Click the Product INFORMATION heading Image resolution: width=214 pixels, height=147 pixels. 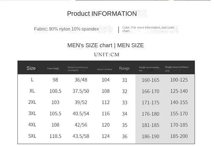[102, 14]
